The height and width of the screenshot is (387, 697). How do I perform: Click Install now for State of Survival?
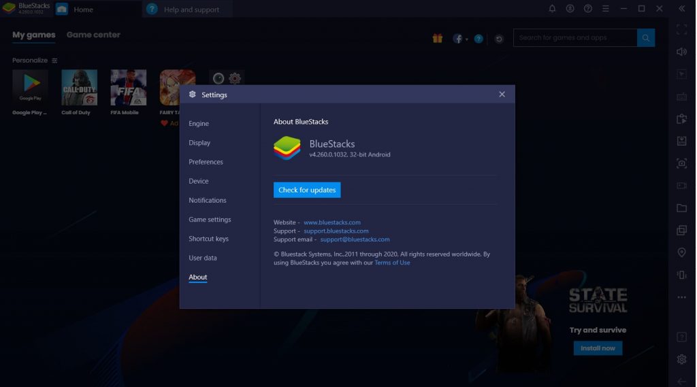coord(598,348)
